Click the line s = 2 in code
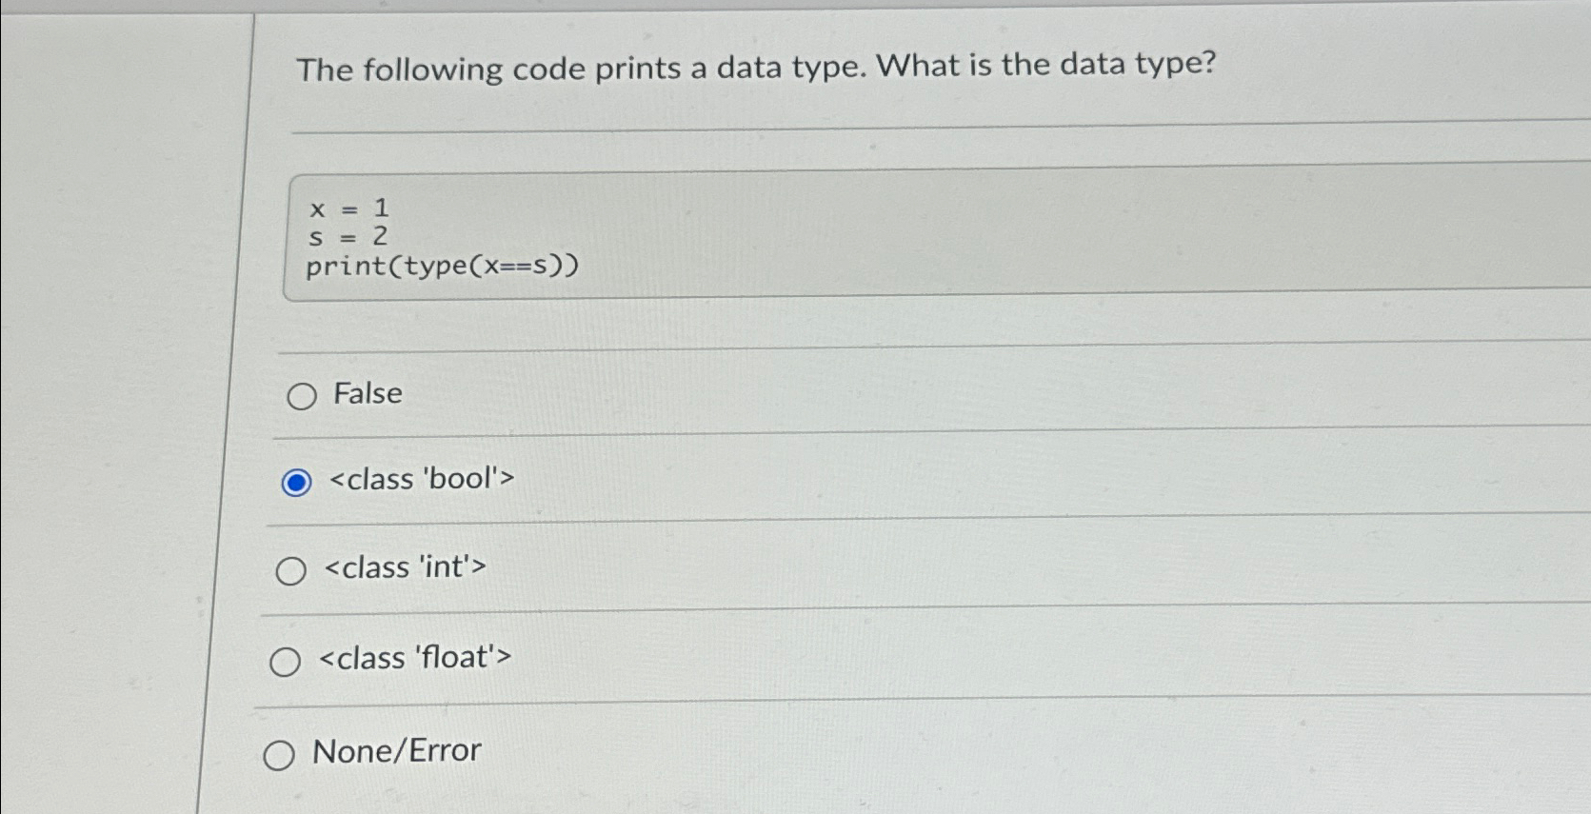Viewport: 1591px width, 814px height. click(x=348, y=236)
